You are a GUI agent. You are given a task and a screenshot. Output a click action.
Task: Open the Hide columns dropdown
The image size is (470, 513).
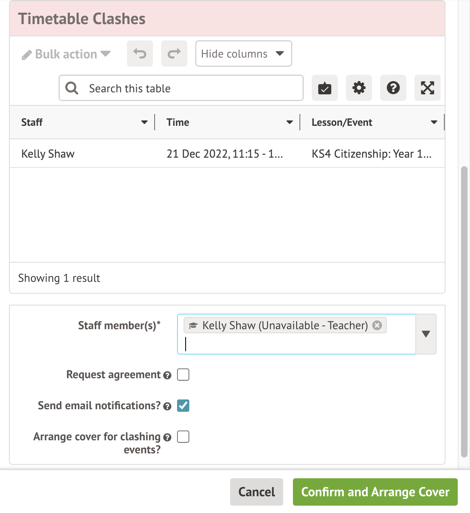(x=244, y=54)
